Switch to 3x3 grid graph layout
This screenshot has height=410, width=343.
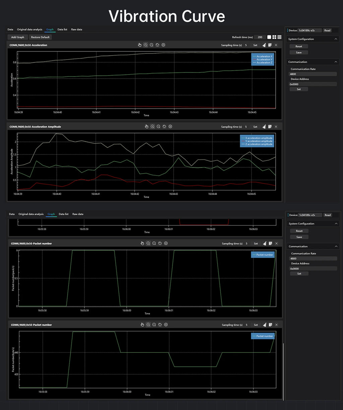click(x=279, y=37)
